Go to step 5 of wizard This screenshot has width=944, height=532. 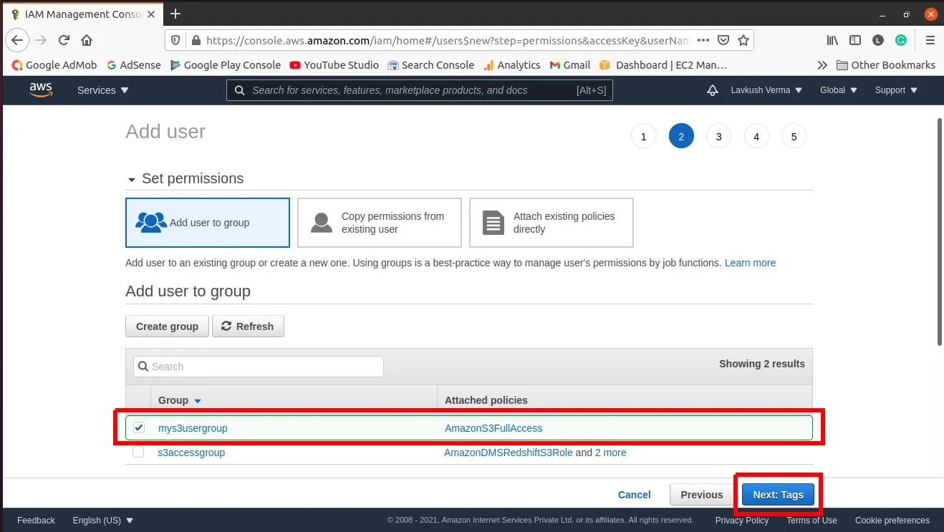(x=794, y=136)
